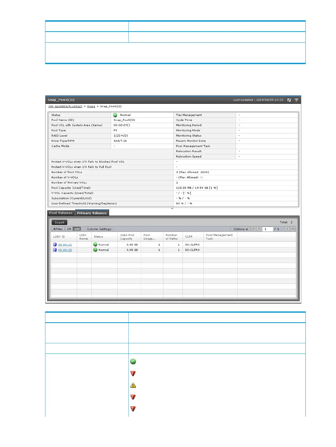Click the Total: 2 count text

286,222
